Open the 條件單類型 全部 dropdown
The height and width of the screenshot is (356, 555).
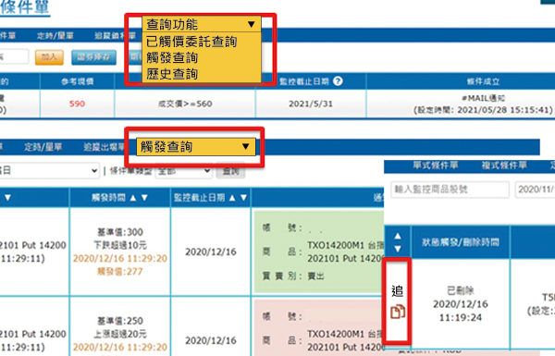[183, 171]
